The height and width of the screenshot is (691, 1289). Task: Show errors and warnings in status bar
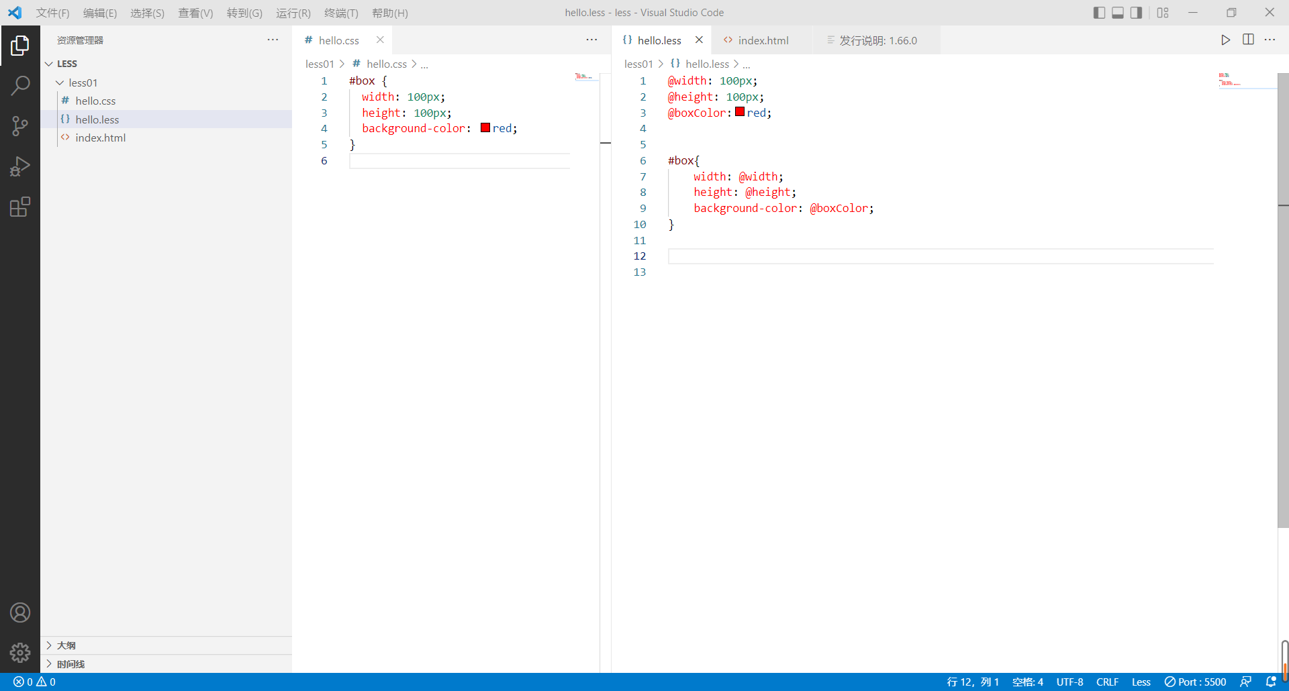tap(34, 682)
